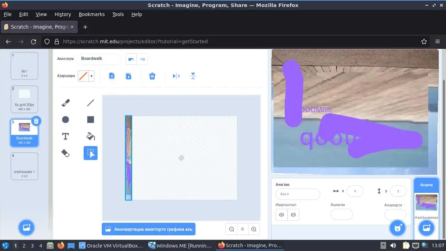
Task: Select the Text tool
Action: 66,136
